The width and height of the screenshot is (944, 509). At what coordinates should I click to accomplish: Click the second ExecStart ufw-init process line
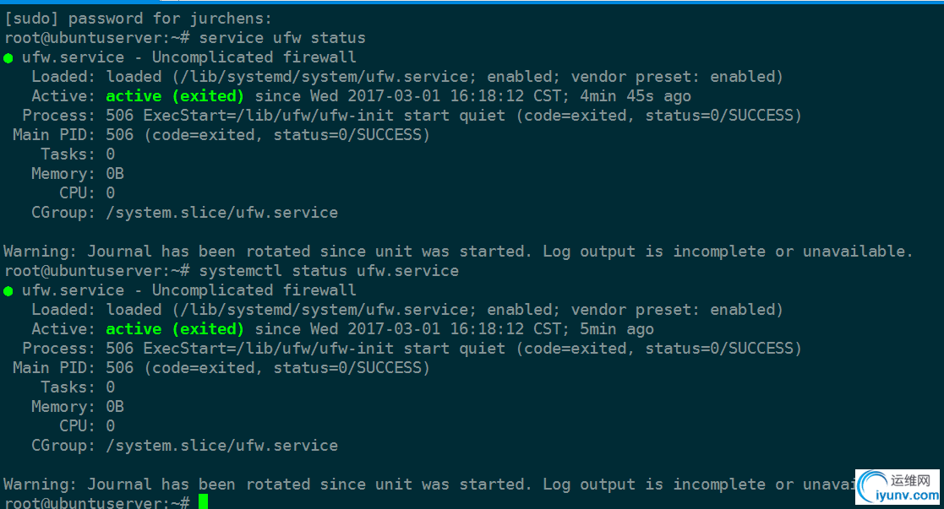coord(412,349)
